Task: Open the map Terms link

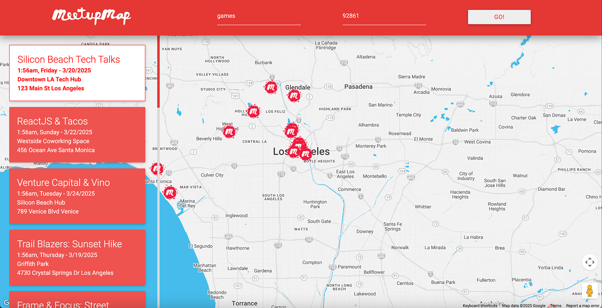Action: pyautogui.click(x=556, y=306)
